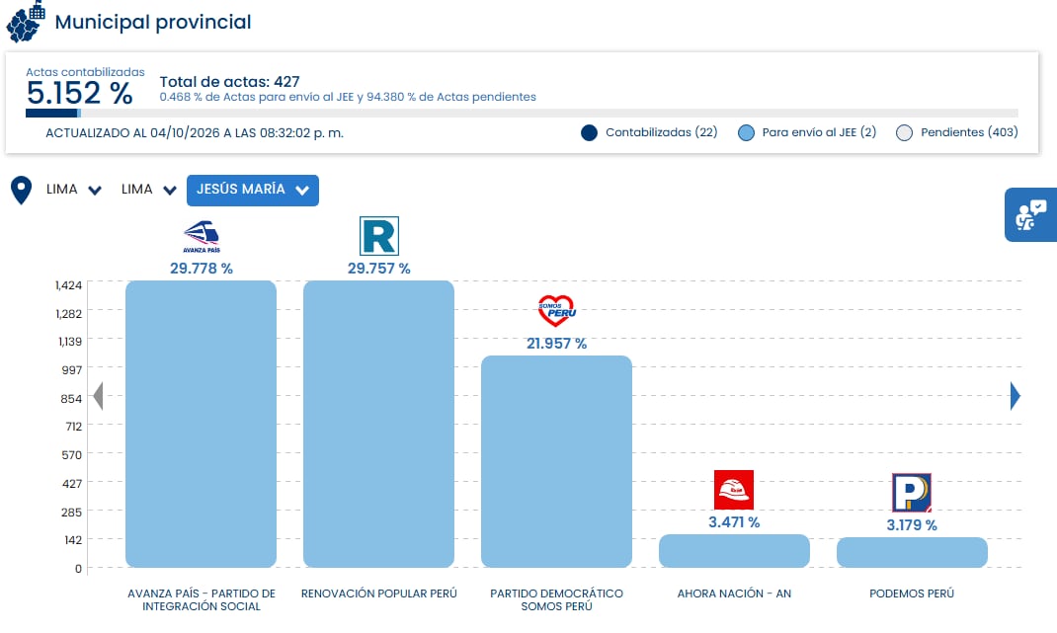Screen dimensions: 1057x633
Task: Click the 21.957 % value label
Action: (557, 344)
